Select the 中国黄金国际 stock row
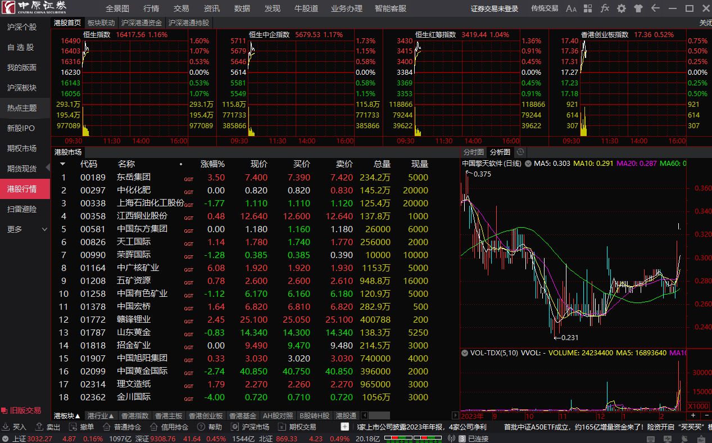712x443 pixels. coord(255,371)
